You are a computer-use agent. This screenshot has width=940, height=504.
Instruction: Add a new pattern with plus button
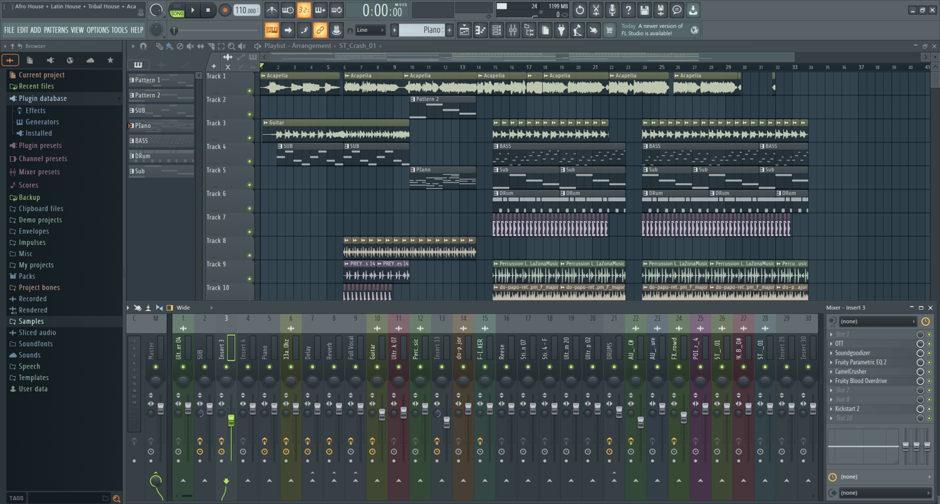[x=449, y=30]
